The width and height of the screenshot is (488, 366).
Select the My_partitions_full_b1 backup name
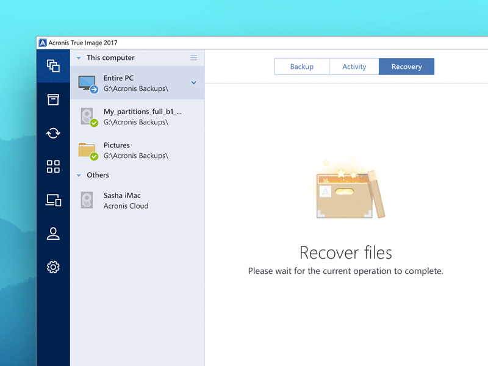pos(143,112)
